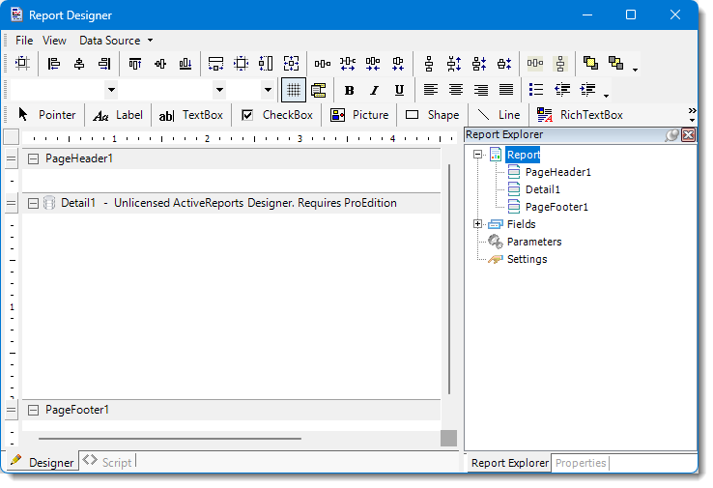The height and width of the screenshot is (488, 713).
Task: Click the Align Tops icon
Action: click(135, 64)
